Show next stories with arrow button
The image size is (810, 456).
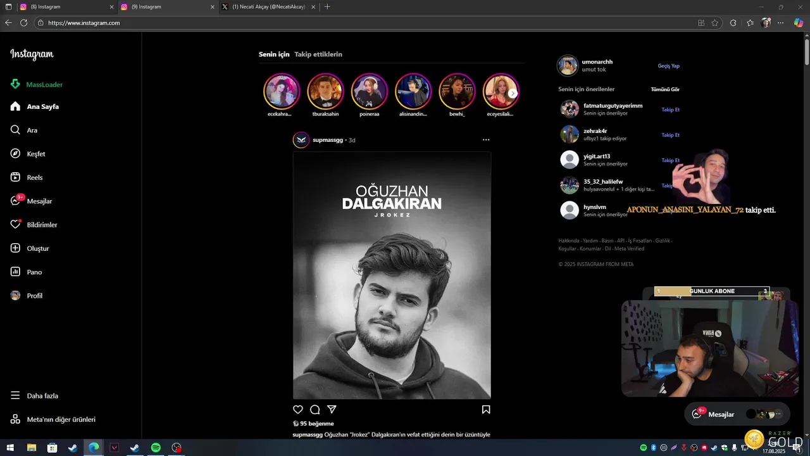tap(513, 93)
